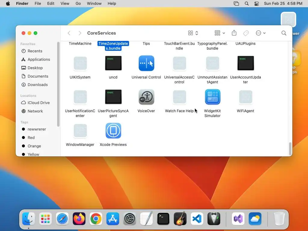The height and width of the screenshot is (231, 308).
Task: Select the WidgetKit Simulator icon
Action: 213,97
